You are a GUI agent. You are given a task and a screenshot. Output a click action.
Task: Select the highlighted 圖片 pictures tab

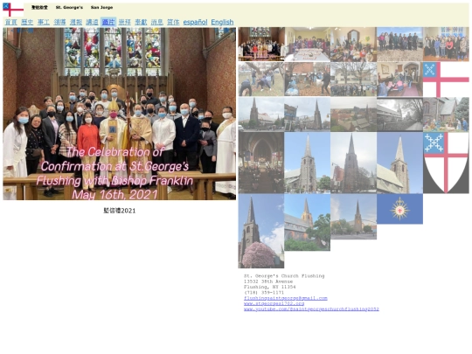[108, 22]
